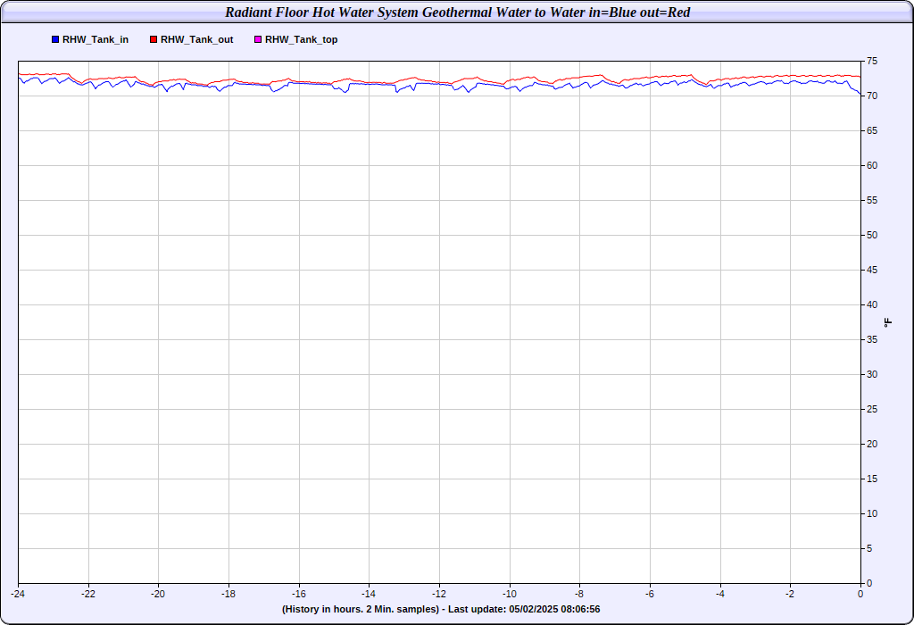Select the -2 hour x-axis label
Viewport: 914px width, 625px height.
[790, 594]
